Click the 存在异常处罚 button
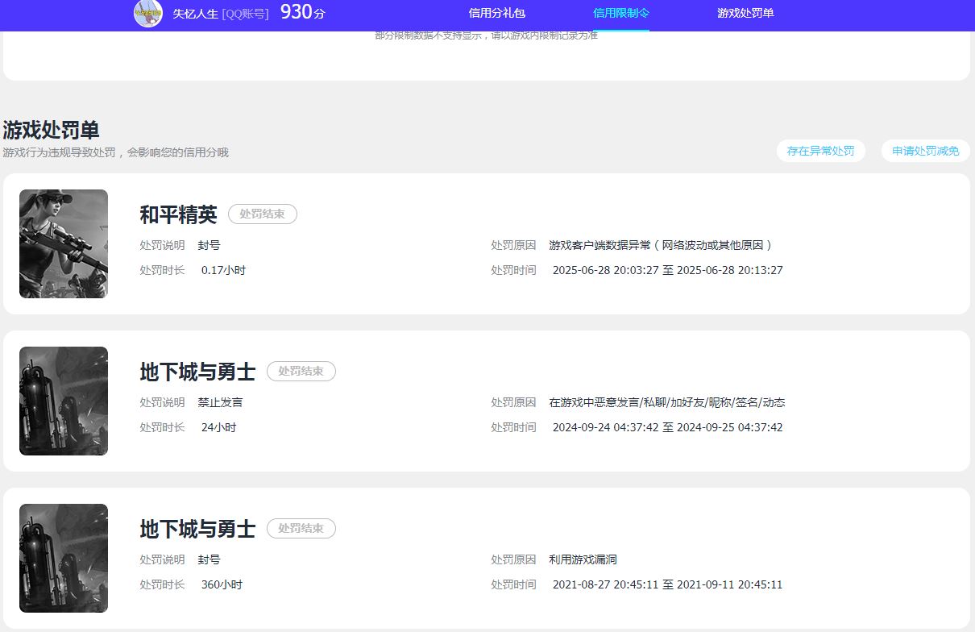This screenshot has width=975, height=632. pos(820,151)
